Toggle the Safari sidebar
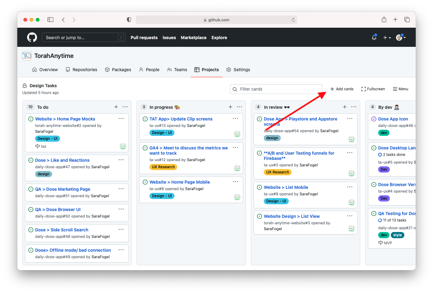Image resolution: width=433 pixels, height=293 pixels. (x=51, y=20)
